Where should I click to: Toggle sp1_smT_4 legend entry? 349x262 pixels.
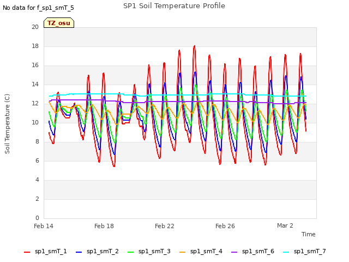click(x=201, y=252)
